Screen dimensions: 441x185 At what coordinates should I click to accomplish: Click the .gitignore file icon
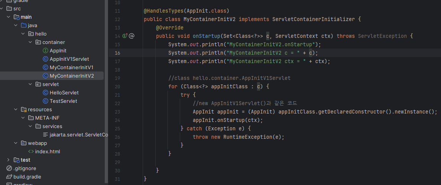coord(9,169)
